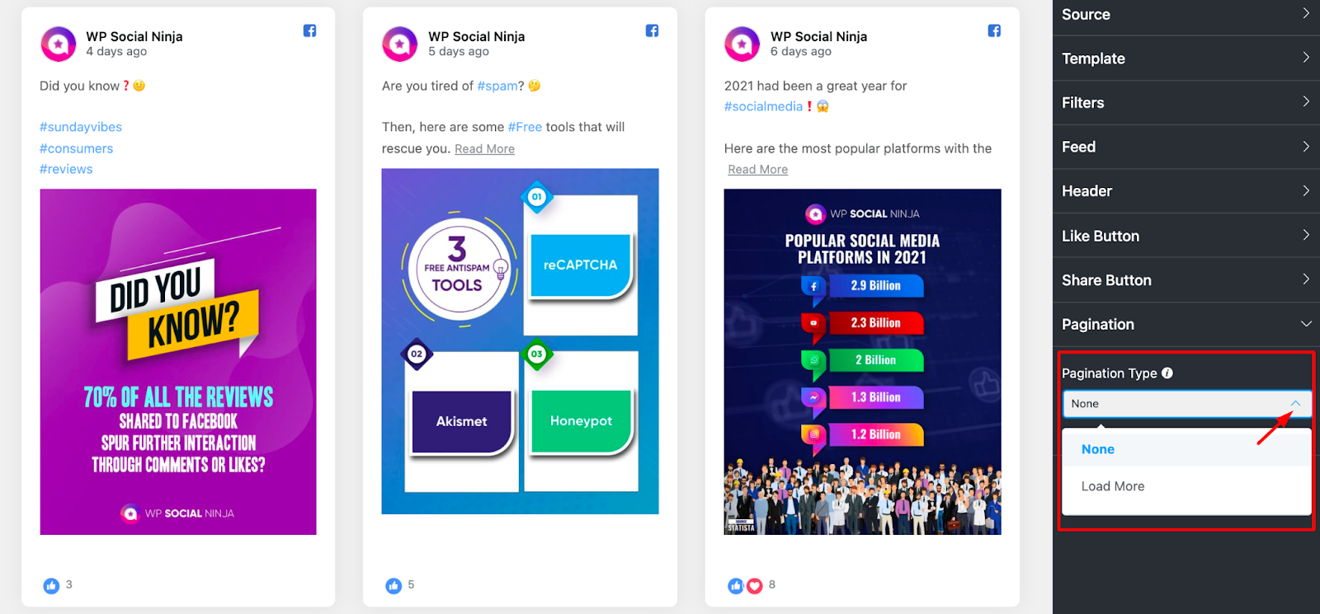Screen dimensions: 1320x614
Task: Click the like reaction icon showing 3 reactions
Action: (x=51, y=585)
